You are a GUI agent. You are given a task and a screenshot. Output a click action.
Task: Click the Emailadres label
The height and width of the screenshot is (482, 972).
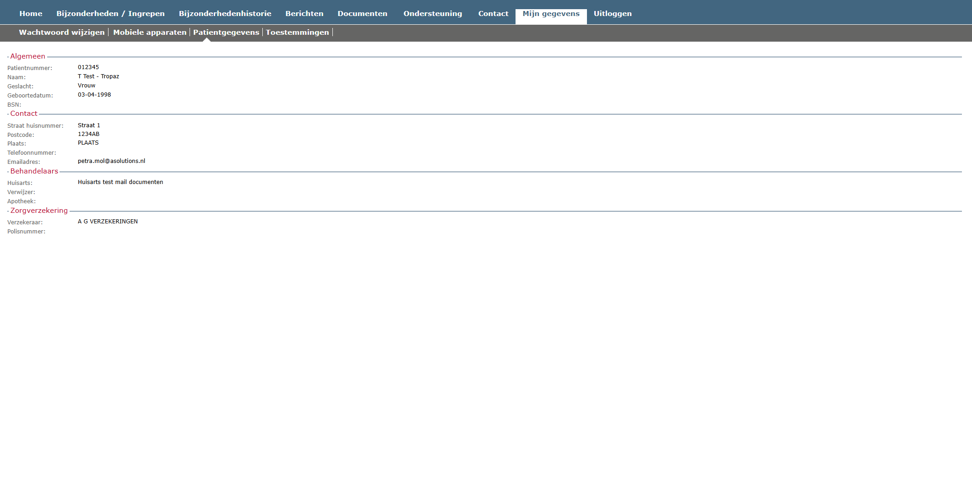tap(24, 162)
